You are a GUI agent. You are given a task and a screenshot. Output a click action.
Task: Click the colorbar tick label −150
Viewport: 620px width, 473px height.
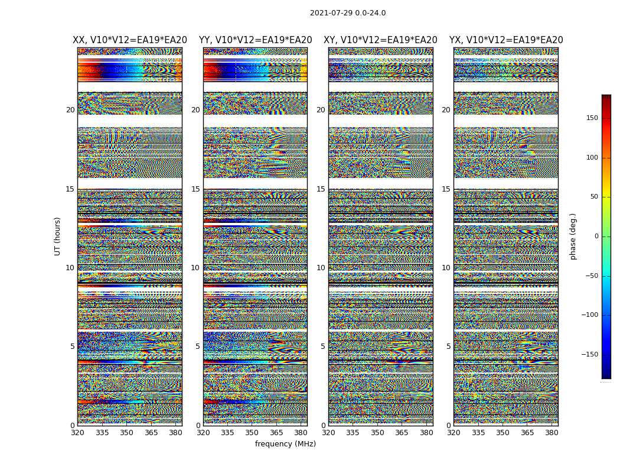pos(590,354)
